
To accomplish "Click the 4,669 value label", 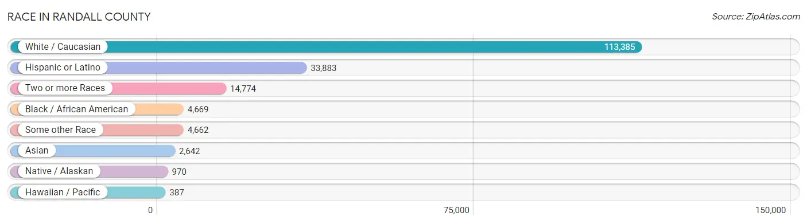I will pos(198,109).
